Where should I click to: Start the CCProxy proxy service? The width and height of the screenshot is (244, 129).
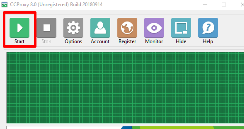pyautogui.click(x=19, y=28)
